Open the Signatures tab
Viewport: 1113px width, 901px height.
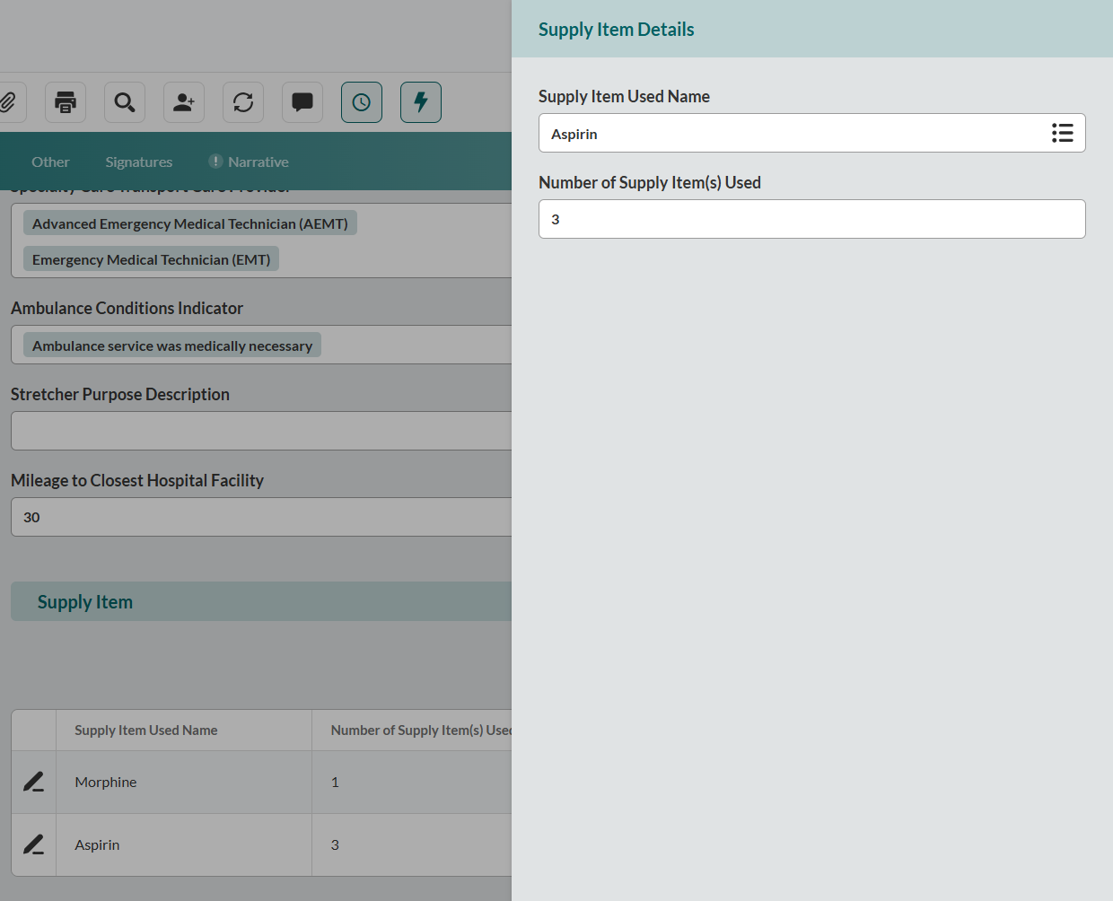tap(139, 162)
